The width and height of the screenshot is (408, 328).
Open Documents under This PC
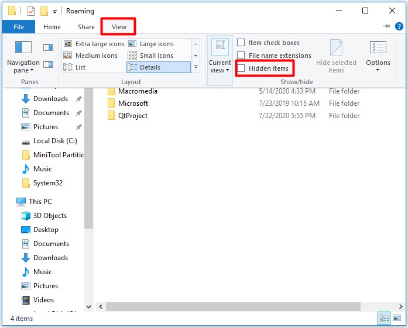tap(44, 244)
